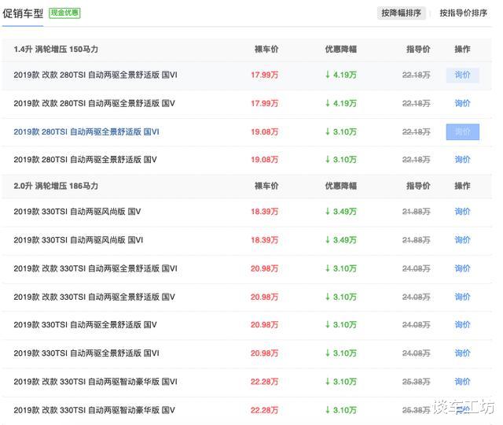Click guide price 25.38万 for 改款 330TSI 智动豪华版 国VI
The height and width of the screenshot is (425, 503).
pyautogui.click(x=416, y=382)
